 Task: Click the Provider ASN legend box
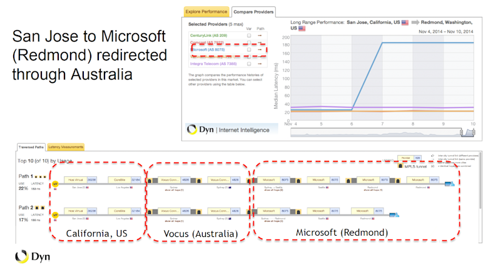pos(409,158)
